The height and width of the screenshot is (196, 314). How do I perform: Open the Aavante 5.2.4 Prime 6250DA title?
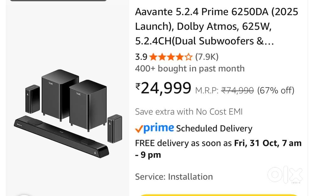[x=216, y=27]
